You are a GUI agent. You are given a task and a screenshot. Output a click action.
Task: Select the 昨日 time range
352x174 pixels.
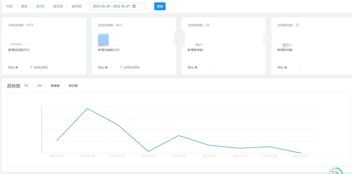point(24,6)
